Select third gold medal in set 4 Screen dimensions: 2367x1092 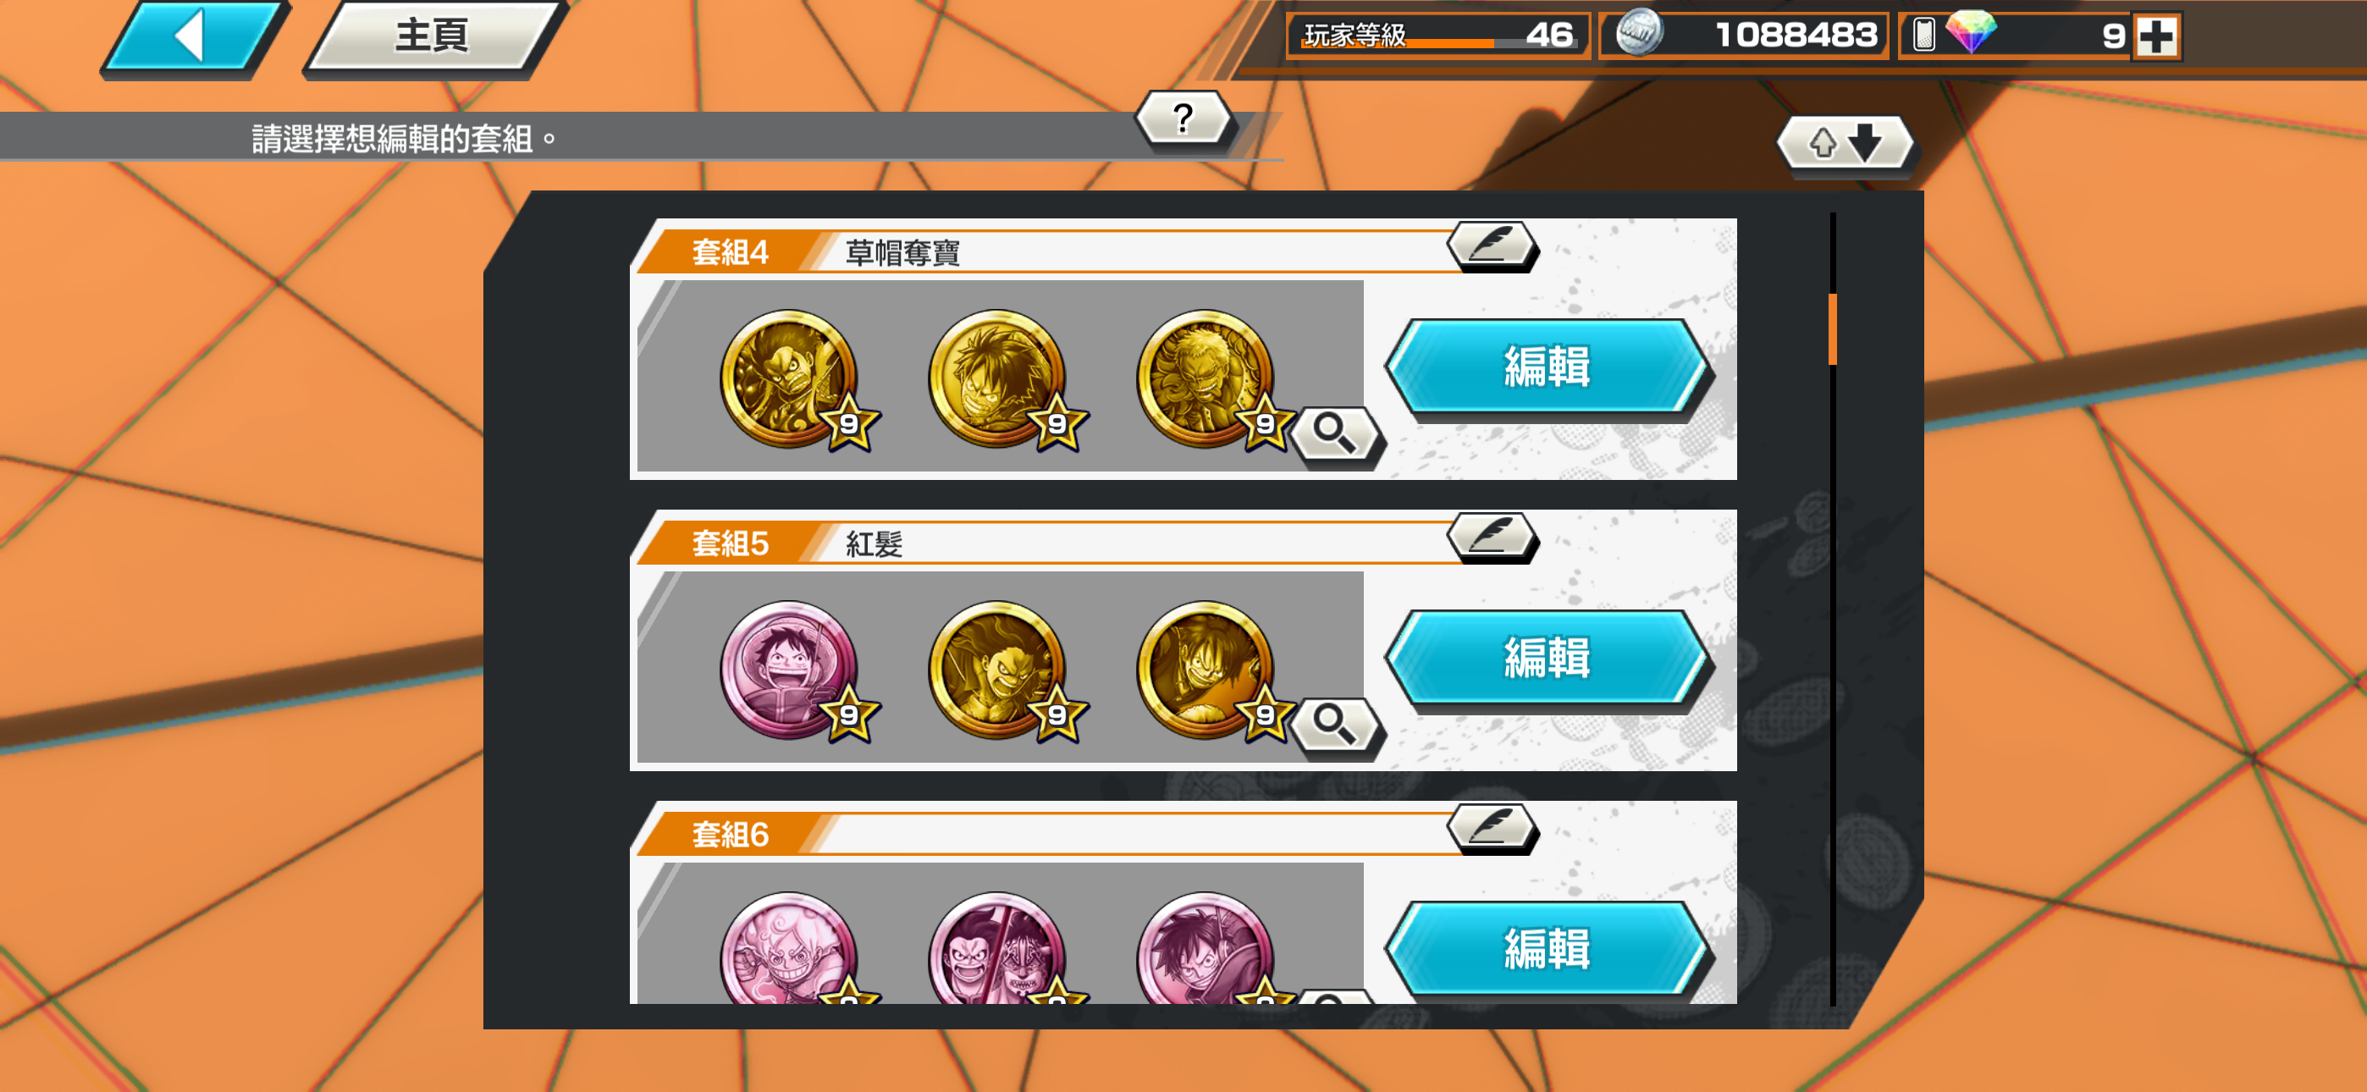point(1206,378)
